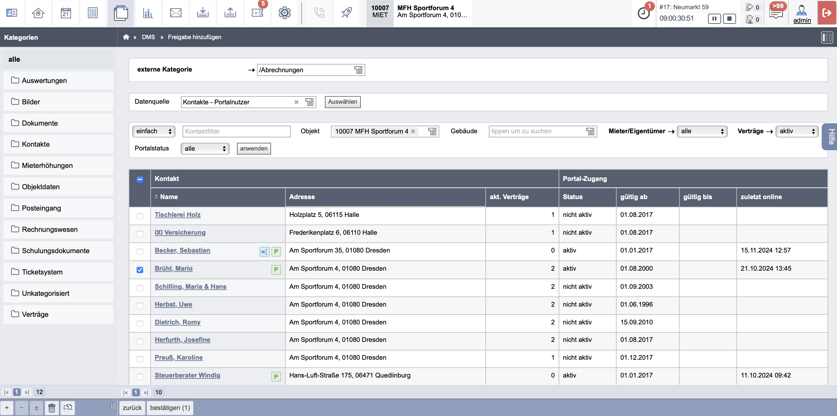Image resolution: width=837 pixels, height=416 pixels.
Task: Open the mail envelope icon
Action: (175, 13)
